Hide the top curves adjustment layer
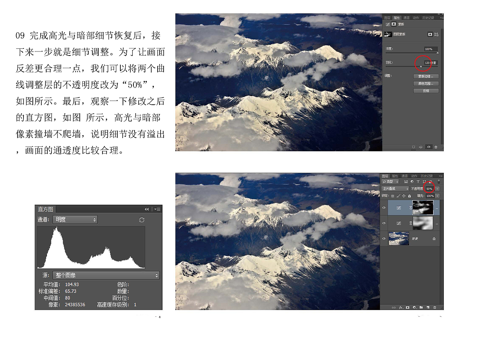Image resolution: width=477 pixels, height=357 pixels. 384,208
